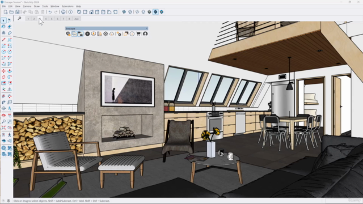Image resolution: width=363 pixels, height=204 pixels.
Task: Pick the Follow Me tool
Action: (10, 77)
